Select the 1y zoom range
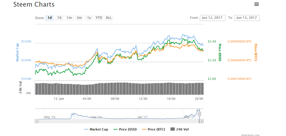 click(x=89, y=18)
